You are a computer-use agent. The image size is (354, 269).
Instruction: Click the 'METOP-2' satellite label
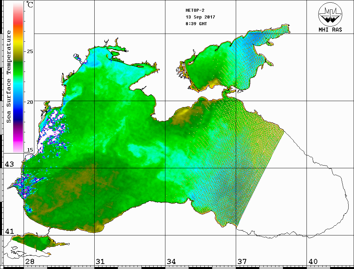(195, 10)
